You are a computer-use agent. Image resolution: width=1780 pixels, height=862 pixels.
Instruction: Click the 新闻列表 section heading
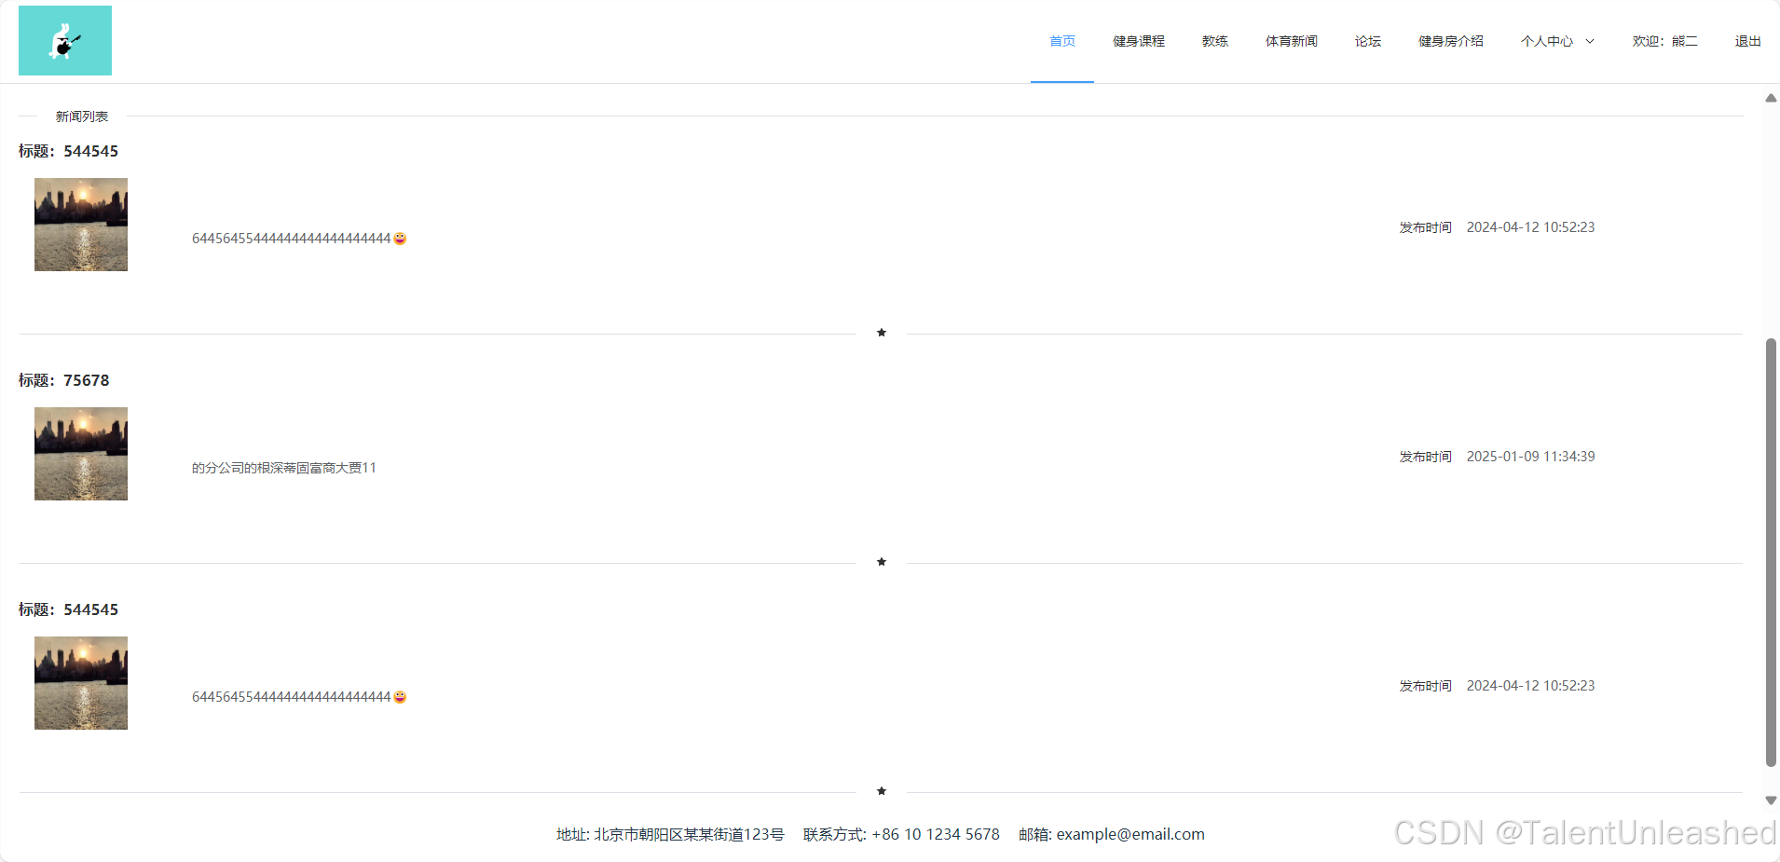[82, 116]
